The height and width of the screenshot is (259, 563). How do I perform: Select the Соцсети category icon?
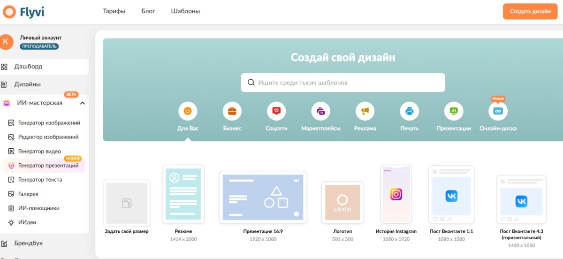click(x=276, y=111)
